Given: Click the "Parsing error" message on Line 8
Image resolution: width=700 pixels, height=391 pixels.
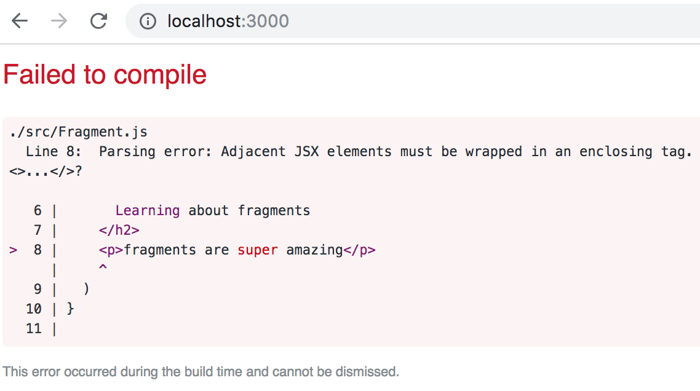Looking at the screenshot, I should tap(394, 152).
